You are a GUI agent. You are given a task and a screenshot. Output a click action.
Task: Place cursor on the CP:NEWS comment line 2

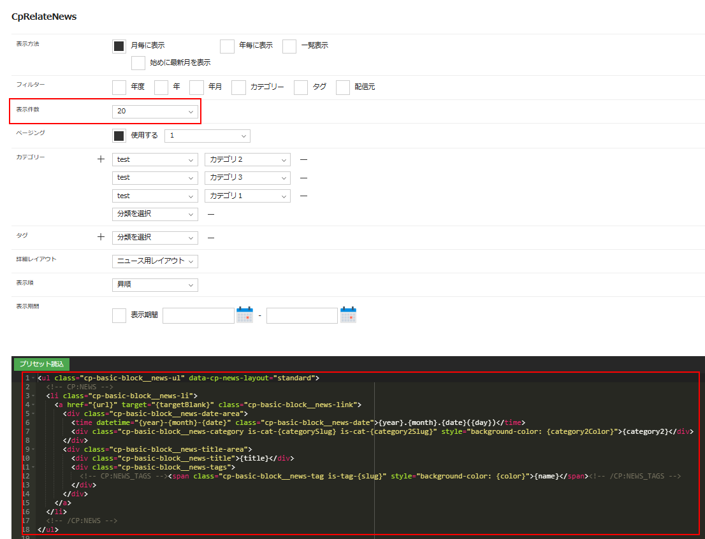point(80,387)
